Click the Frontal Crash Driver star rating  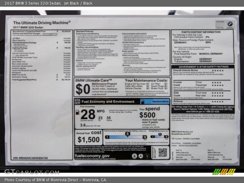click(x=217, y=82)
